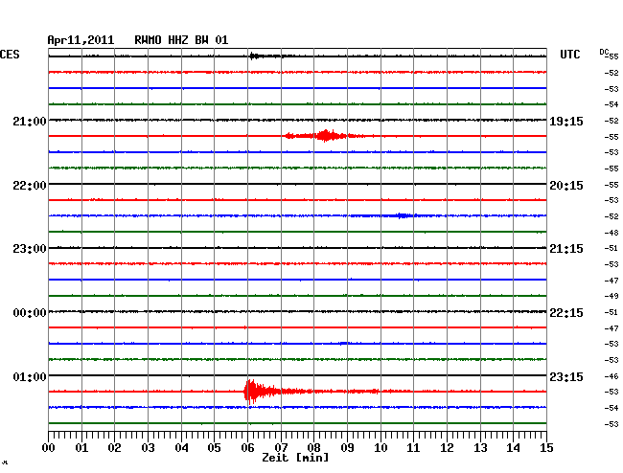Select the "01:00" local time label
The image size is (623, 473).
click(30, 376)
